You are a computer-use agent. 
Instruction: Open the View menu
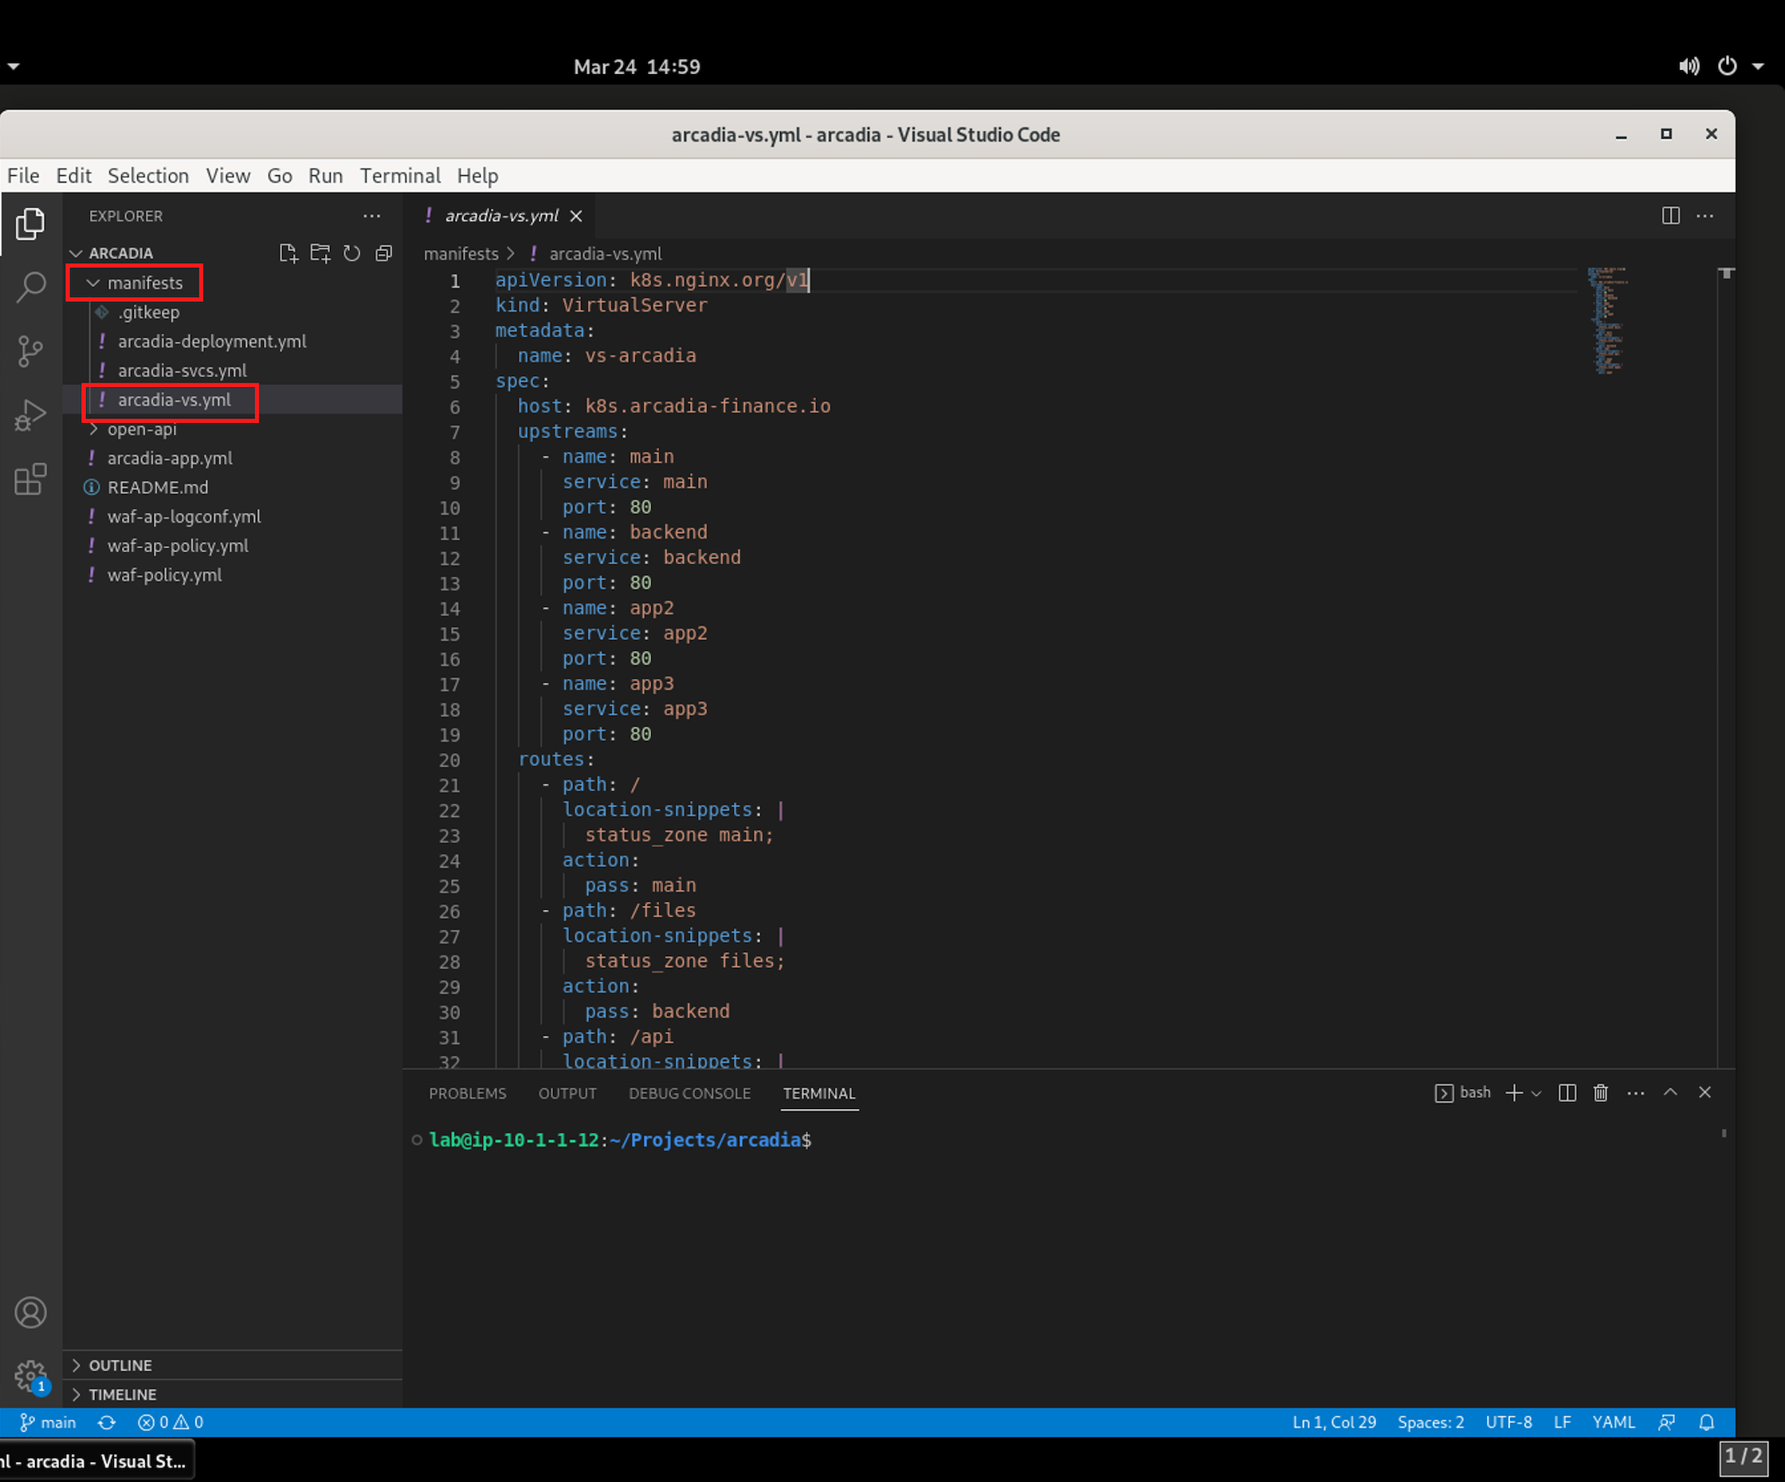[x=228, y=176]
